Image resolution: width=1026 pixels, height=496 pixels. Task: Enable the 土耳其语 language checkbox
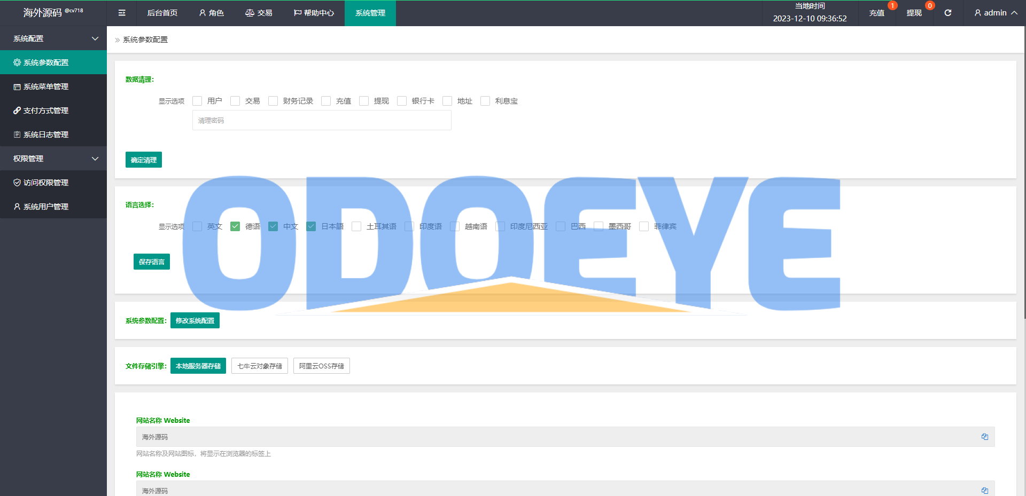[x=356, y=226]
